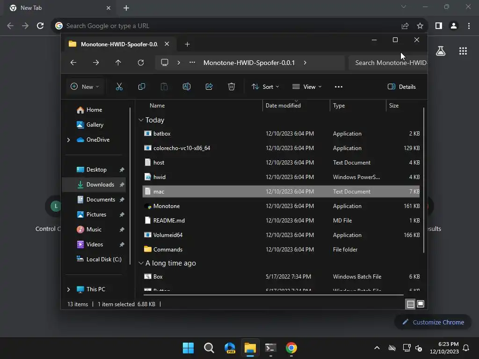Go up one folder level
Image resolution: width=479 pixels, height=359 pixels.
click(118, 63)
